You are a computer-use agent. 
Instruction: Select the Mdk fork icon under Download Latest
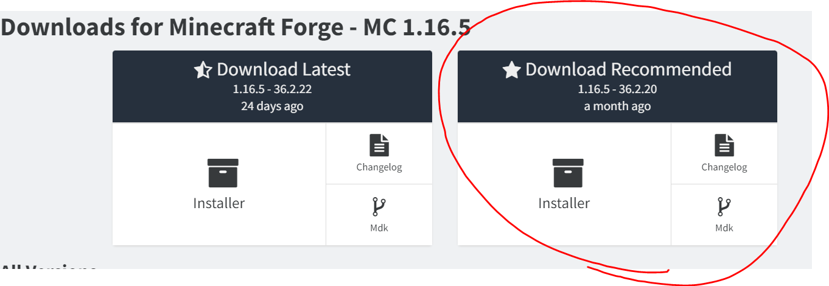click(379, 208)
